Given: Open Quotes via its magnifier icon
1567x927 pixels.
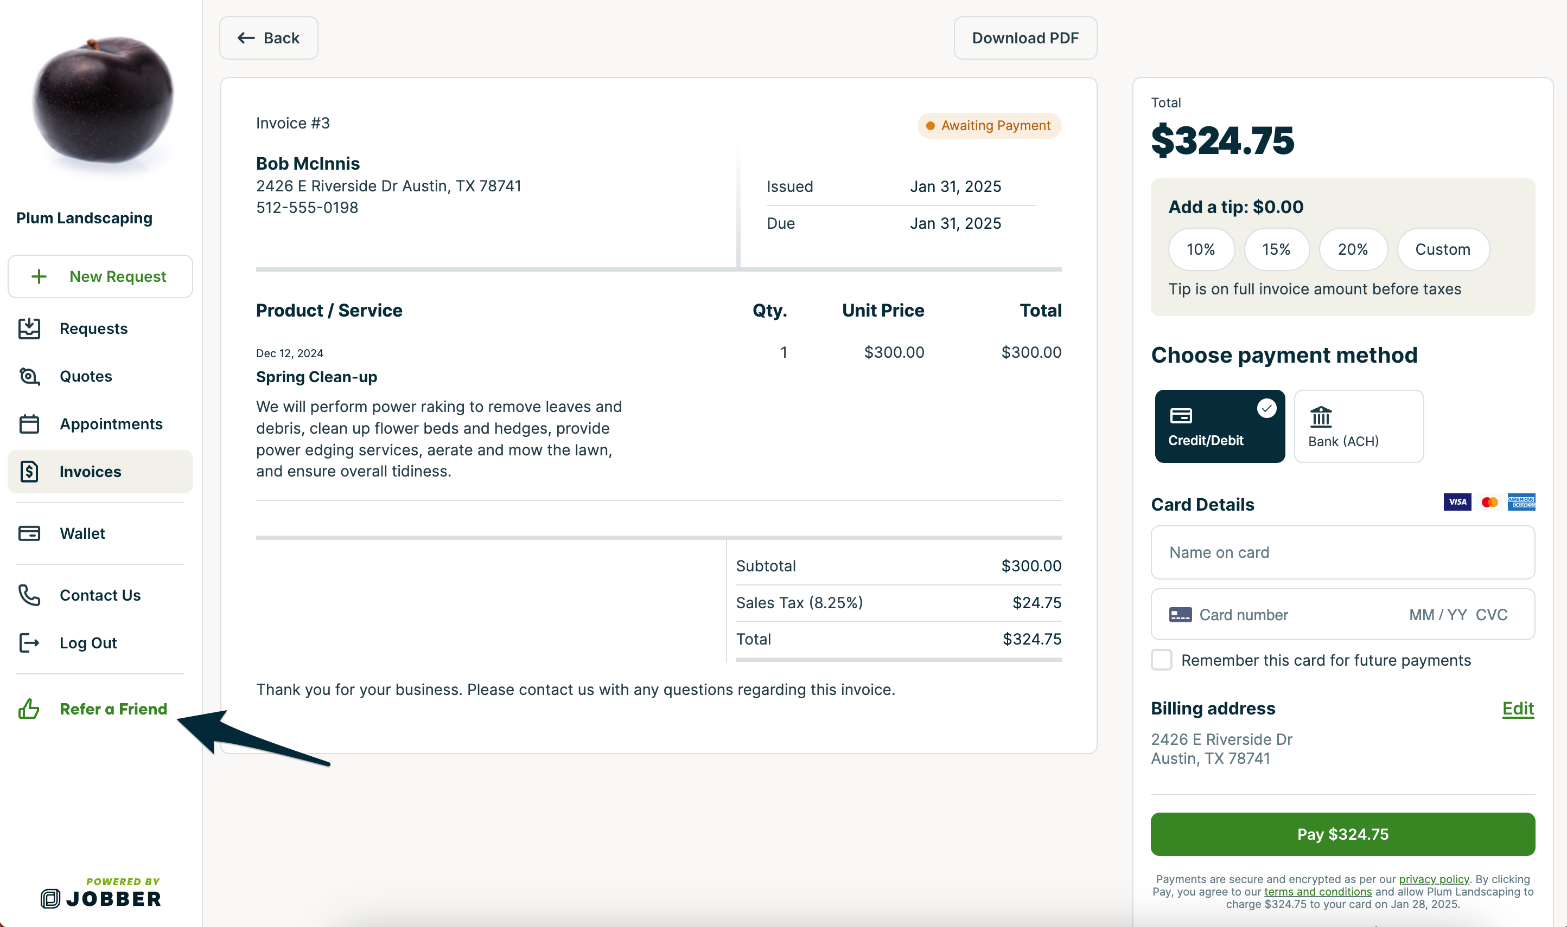Looking at the screenshot, I should pos(29,376).
